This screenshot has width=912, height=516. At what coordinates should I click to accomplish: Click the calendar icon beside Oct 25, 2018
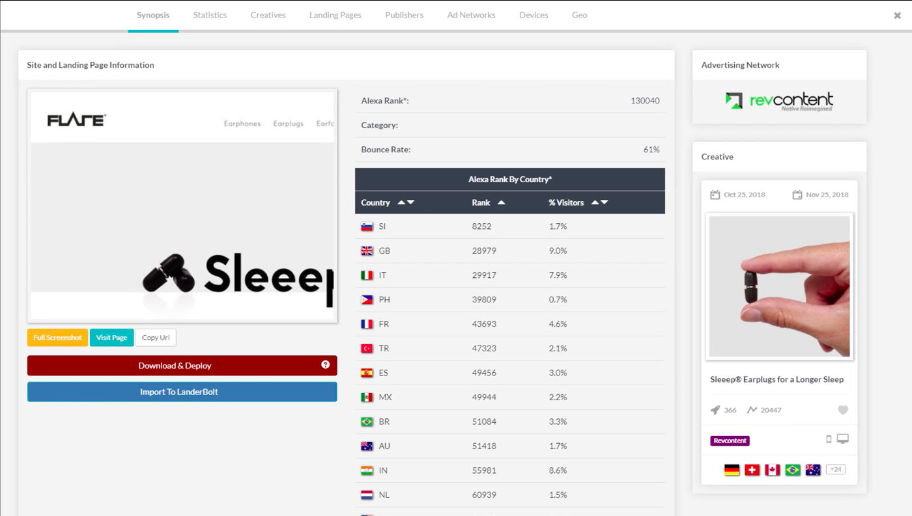pyautogui.click(x=715, y=195)
